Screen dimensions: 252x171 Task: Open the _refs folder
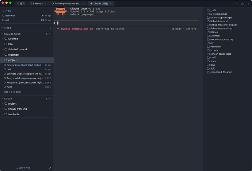click(211, 10)
